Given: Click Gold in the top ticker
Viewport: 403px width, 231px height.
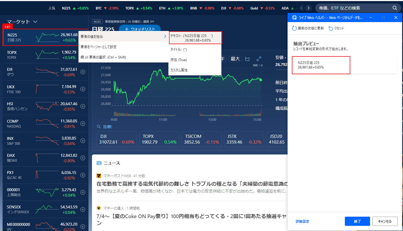Looking at the screenshot, I should [263, 8].
